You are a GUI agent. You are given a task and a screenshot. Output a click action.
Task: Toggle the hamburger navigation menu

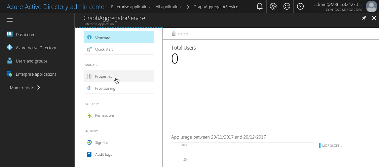tap(10, 20)
